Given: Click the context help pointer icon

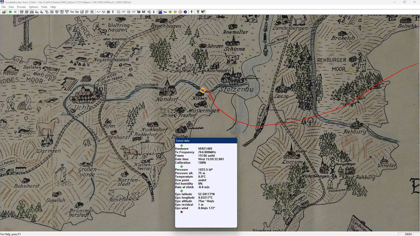Looking at the screenshot, I should (203, 12).
